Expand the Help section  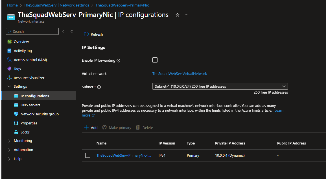coord(9,159)
